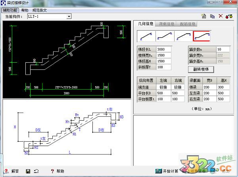Click the floppy disk save icon
Screen dimensions: 238x177
[x=28, y=171]
